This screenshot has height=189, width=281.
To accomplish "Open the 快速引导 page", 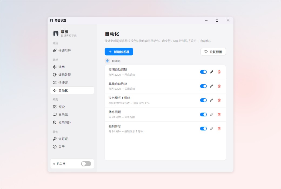I will coord(72,51).
